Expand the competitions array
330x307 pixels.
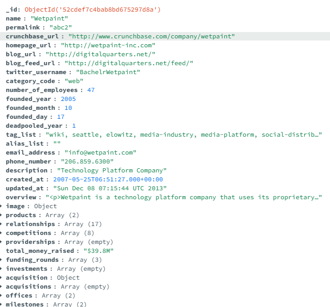point(2,233)
